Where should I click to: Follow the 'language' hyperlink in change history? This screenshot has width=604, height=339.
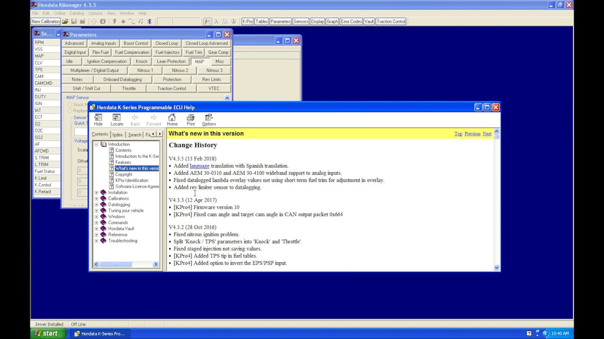pos(199,166)
